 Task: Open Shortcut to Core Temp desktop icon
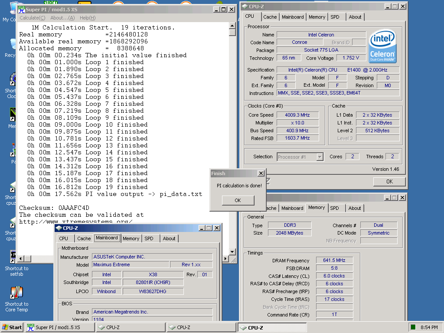tap(16, 299)
